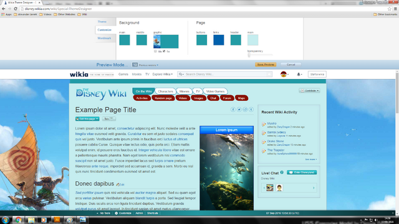Click Live Chat help question icon
This screenshot has width=399, height=224.
click(282, 172)
